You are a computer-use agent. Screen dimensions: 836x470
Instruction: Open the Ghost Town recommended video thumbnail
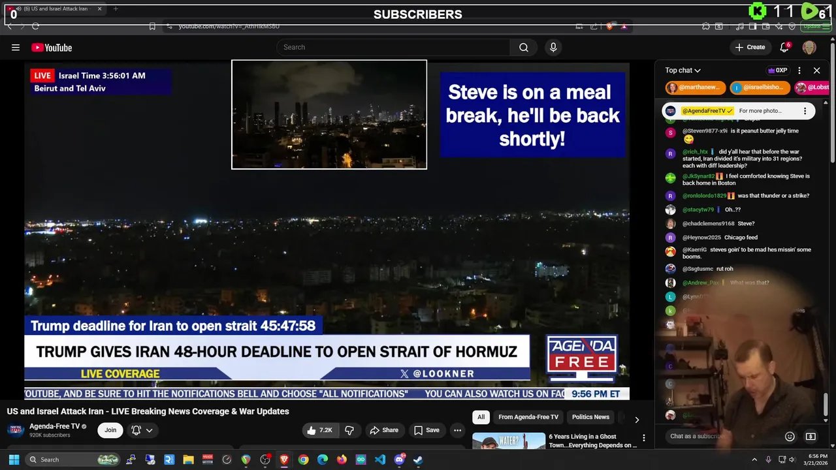click(509, 441)
